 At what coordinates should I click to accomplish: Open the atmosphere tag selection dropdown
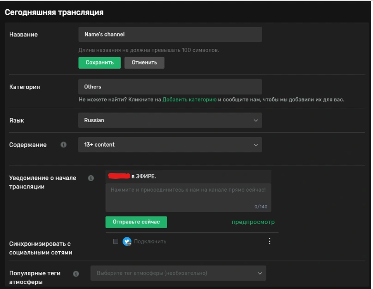tap(178, 273)
